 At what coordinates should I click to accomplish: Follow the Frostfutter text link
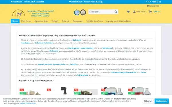tap(26, 43)
